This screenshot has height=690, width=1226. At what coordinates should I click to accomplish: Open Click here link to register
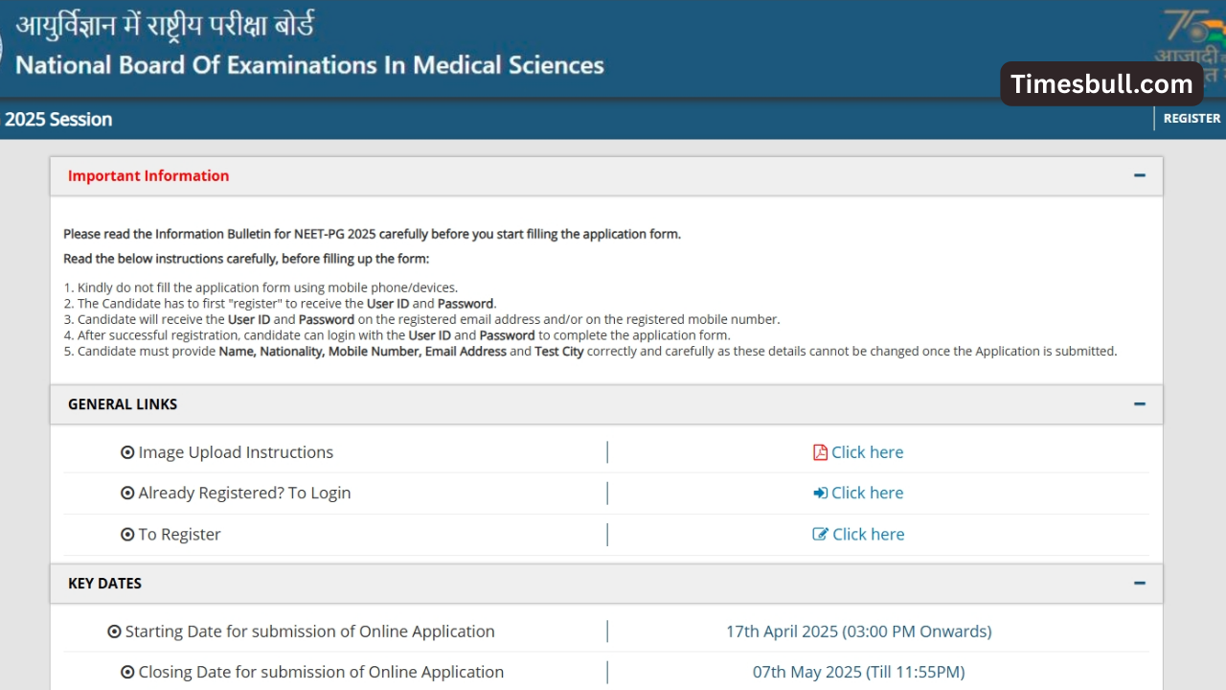[x=868, y=534]
